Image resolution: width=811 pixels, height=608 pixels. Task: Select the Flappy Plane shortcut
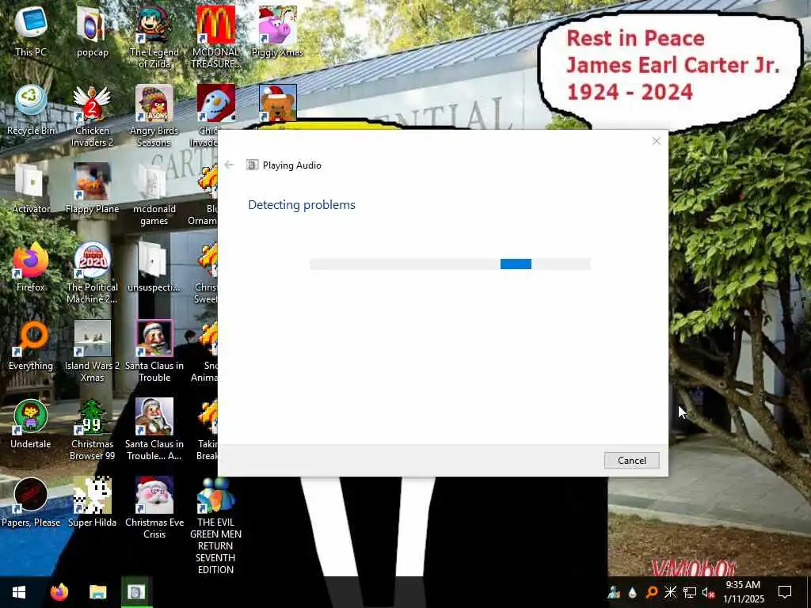(x=92, y=188)
